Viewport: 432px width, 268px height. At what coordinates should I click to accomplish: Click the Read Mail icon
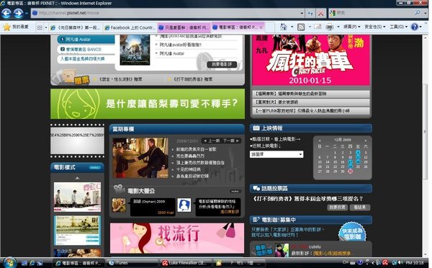pos(318,27)
